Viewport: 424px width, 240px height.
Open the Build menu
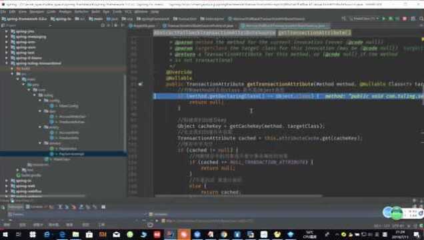coord(95,11)
